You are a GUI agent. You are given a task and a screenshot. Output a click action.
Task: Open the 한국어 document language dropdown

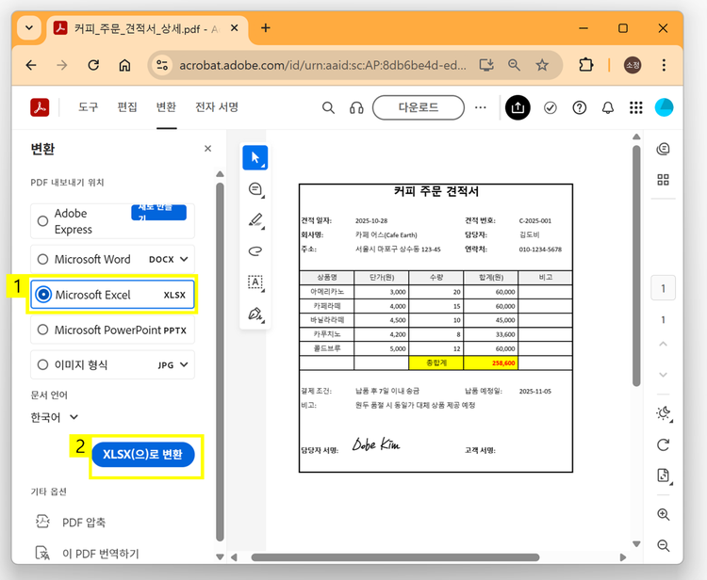click(55, 417)
